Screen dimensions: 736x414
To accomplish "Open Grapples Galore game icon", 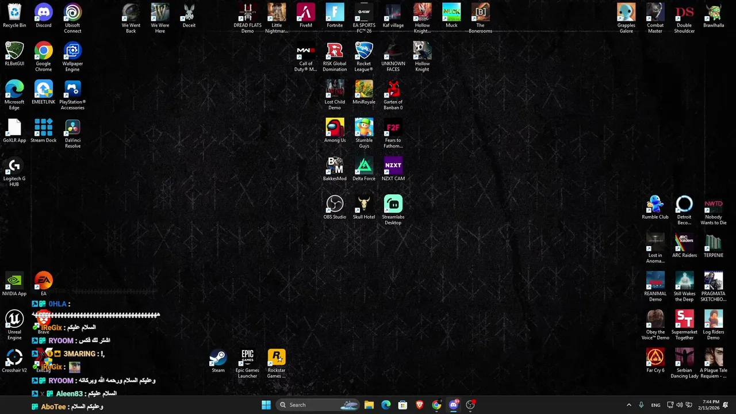I will (x=626, y=18).
